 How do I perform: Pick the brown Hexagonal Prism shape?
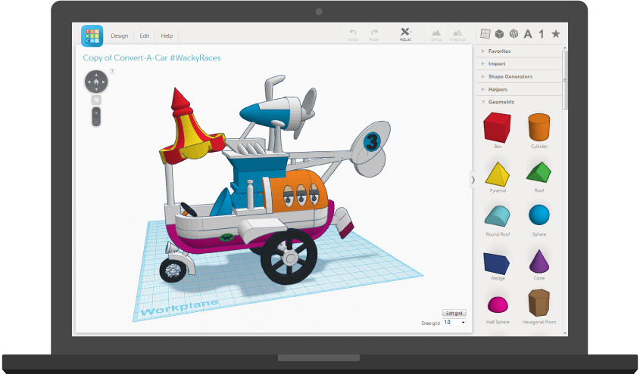coord(539,303)
